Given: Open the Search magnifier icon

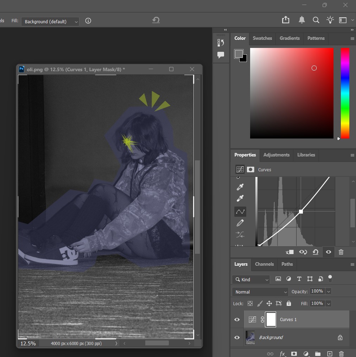Looking at the screenshot, I should click(x=316, y=20).
